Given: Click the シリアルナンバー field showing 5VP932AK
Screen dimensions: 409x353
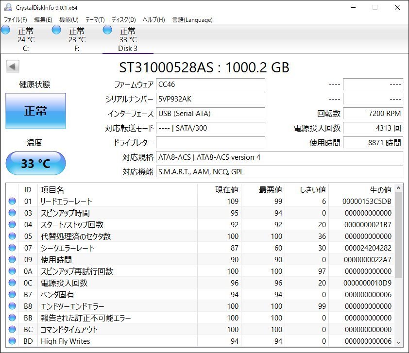Looking at the screenshot, I should pos(210,99).
